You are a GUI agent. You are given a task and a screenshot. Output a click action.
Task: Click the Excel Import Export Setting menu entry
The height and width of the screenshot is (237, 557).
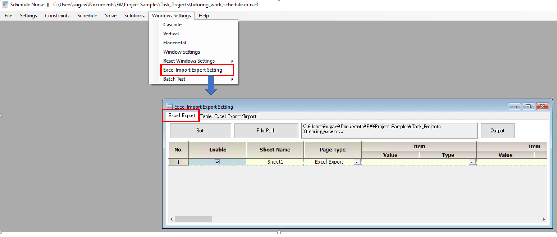click(x=192, y=70)
